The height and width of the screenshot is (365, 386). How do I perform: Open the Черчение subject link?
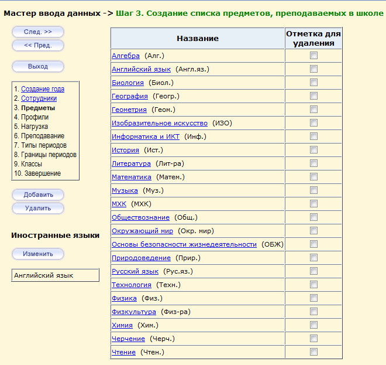pyautogui.click(x=128, y=339)
